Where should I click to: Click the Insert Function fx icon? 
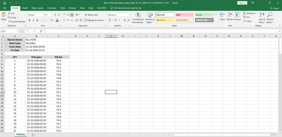pyautogui.click(x=41, y=31)
